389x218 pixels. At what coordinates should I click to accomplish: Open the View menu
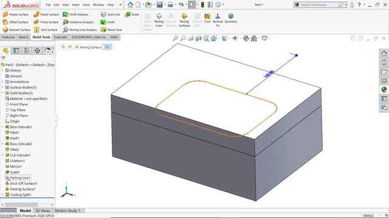66,5
